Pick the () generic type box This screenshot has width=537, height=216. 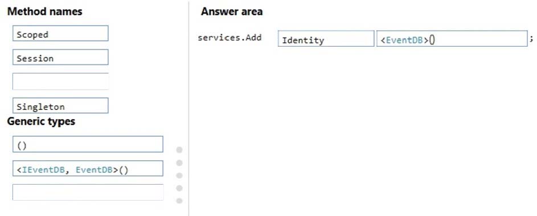(x=88, y=144)
